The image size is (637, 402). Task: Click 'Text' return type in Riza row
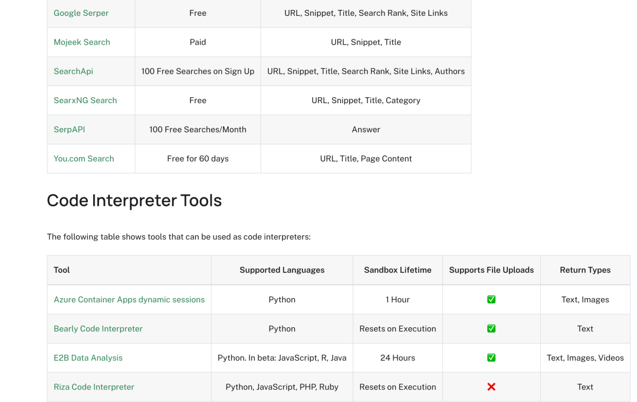click(585, 387)
